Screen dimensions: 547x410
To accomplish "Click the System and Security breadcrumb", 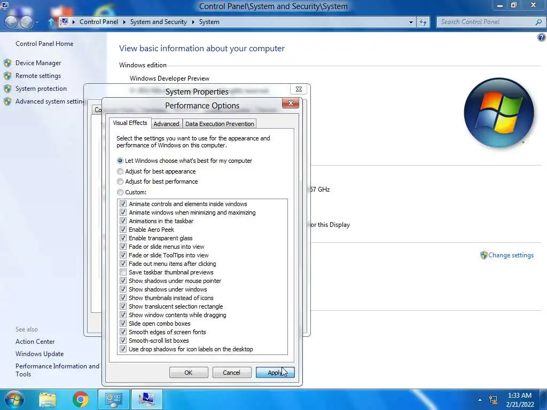I will pyautogui.click(x=158, y=21).
